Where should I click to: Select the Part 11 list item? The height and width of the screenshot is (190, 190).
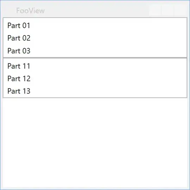(x=95, y=66)
